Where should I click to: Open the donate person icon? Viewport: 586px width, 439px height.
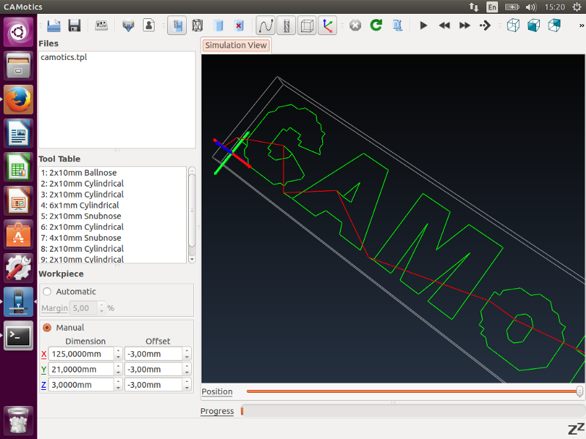[149, 26]
